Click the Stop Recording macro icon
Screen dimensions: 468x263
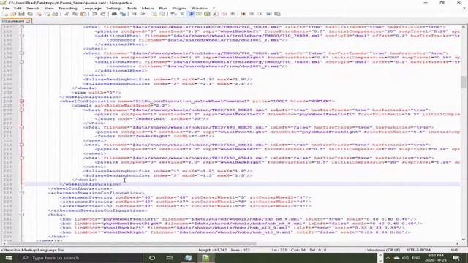point(252,14)
